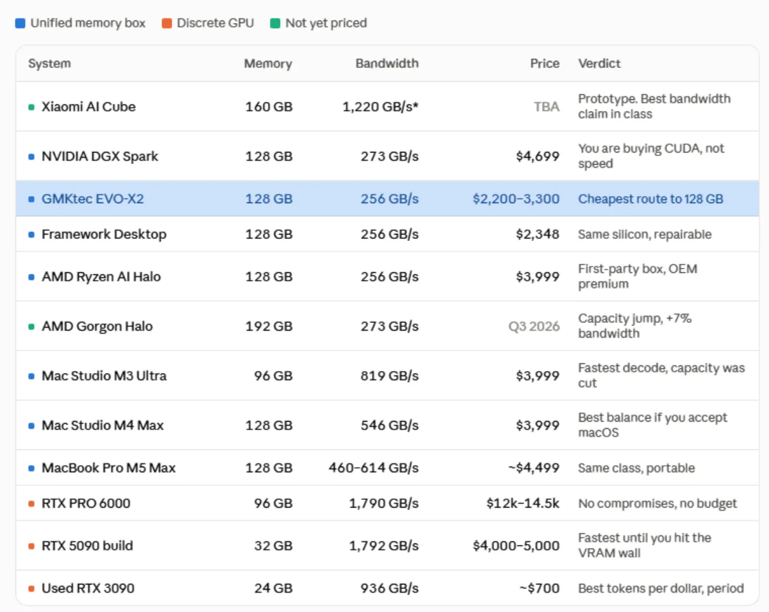The image size is (769, 612).
Task: Click the green Not yet priced legend swatch
Action: [275, 23]
